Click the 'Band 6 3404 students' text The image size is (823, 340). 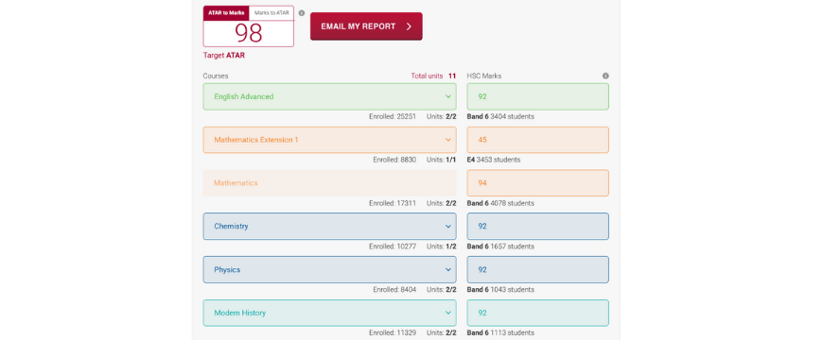pyautogui.click(x=500, y=116)
